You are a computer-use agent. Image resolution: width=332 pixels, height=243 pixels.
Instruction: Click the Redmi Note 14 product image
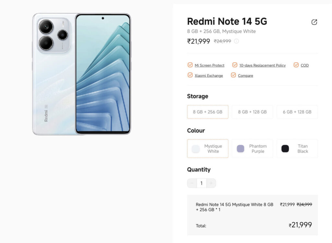82,74
